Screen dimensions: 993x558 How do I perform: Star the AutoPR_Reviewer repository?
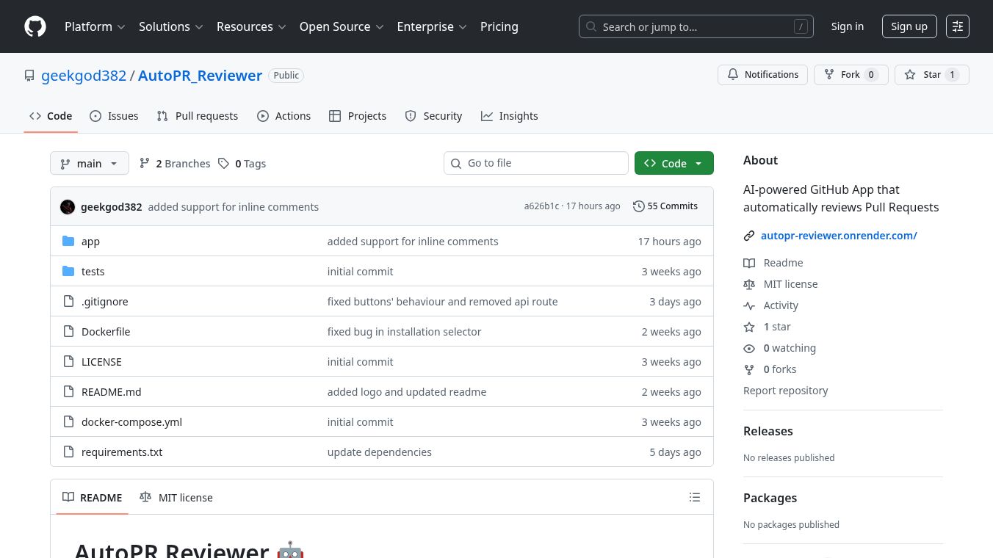tap(931, 75)
